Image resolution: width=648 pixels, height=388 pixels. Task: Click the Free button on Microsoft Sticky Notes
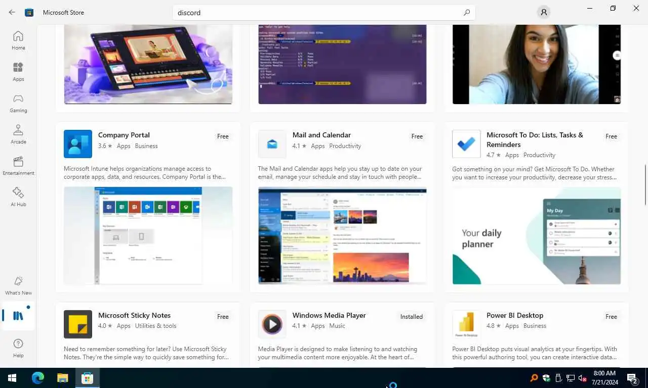pos(223,317)
